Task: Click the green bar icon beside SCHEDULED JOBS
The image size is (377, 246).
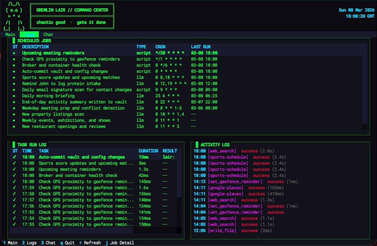Action: click(x=14, y=40)
